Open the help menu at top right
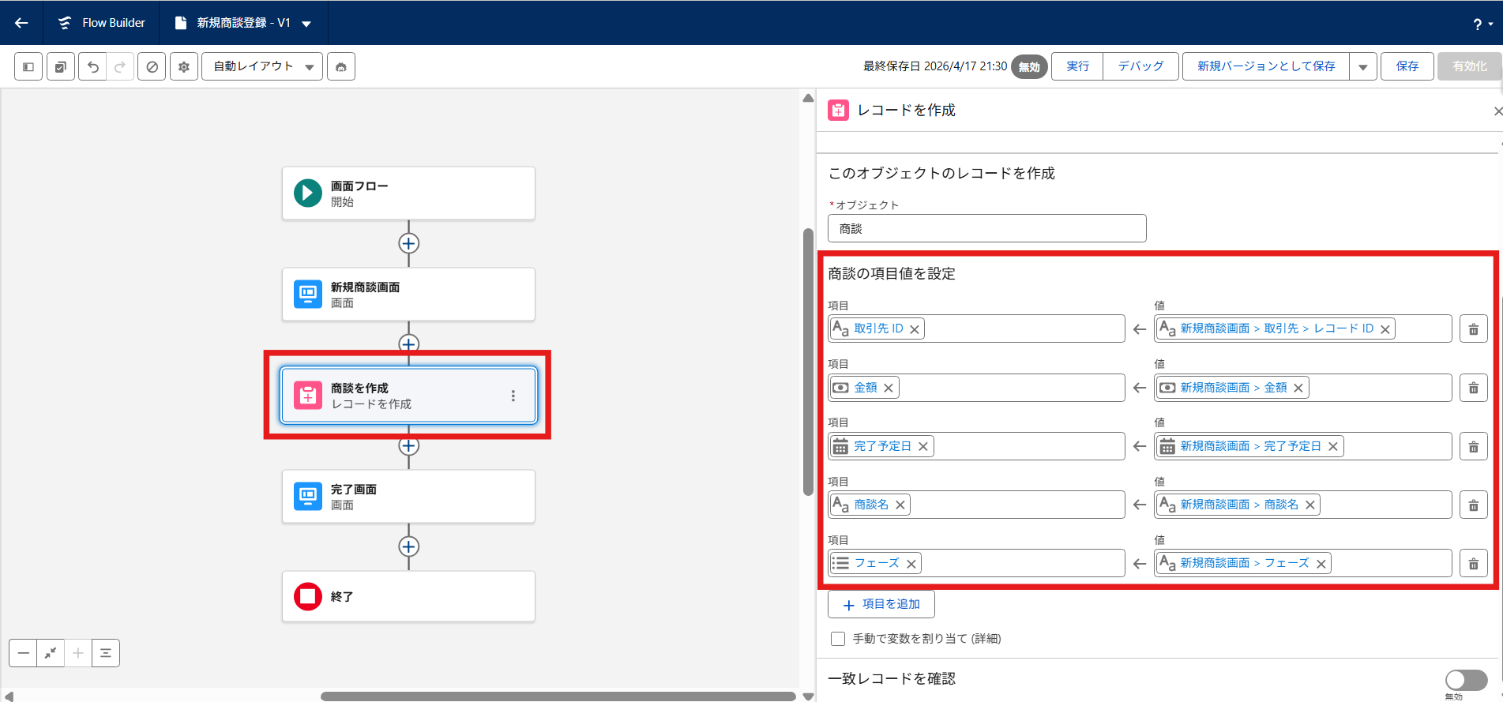 click(1479, 23)
